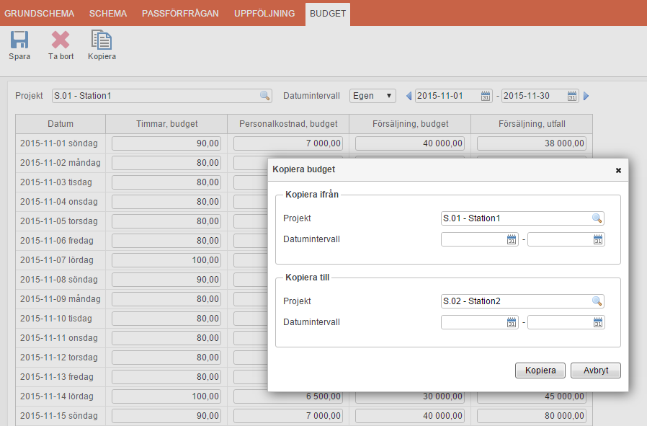Click the Datum column header
The image size is (647, 426).
61,124
